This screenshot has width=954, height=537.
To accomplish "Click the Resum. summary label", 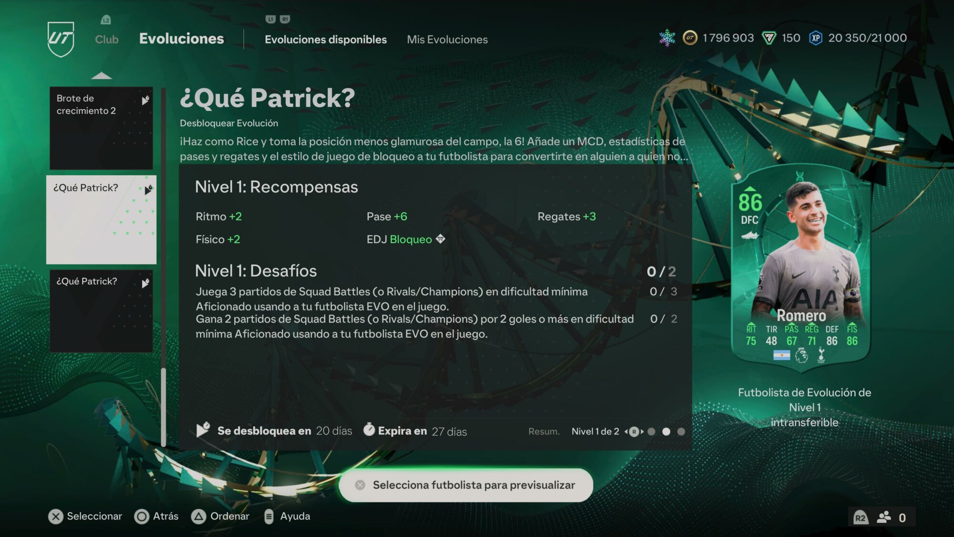I will [x=544, y=432].
